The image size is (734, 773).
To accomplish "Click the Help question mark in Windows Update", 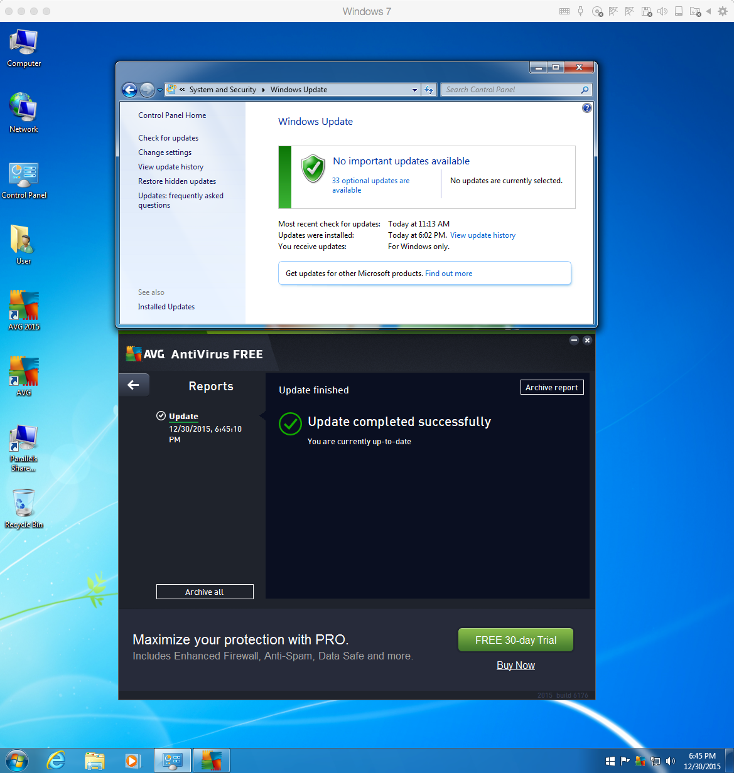I will (586, 108).
